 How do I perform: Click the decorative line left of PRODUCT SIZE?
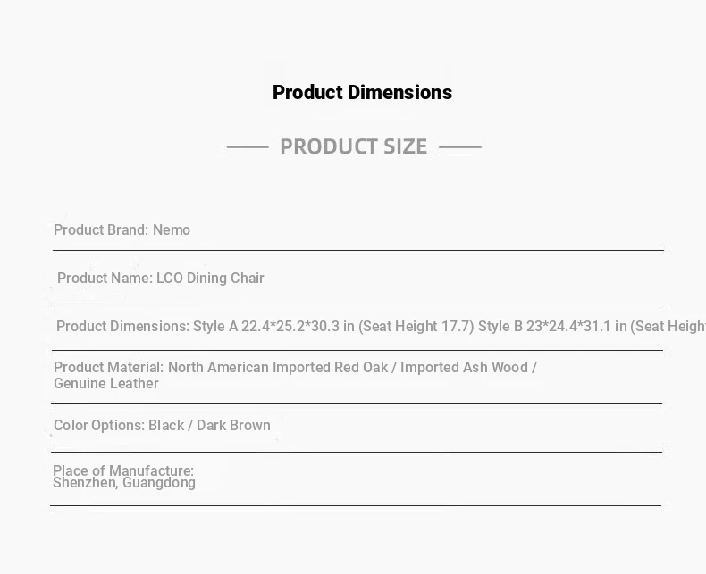[x=248, y=146]
